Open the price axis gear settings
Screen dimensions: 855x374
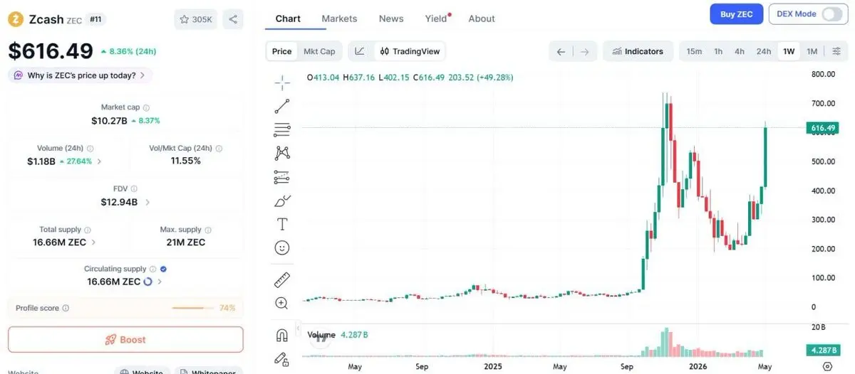pos(827,366)
